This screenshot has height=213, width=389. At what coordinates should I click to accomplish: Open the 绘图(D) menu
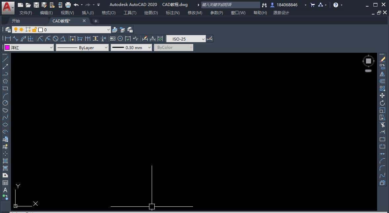coord(151,13)
